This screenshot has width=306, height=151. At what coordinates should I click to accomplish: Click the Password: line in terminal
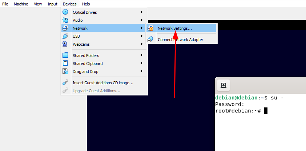(230, 104)
